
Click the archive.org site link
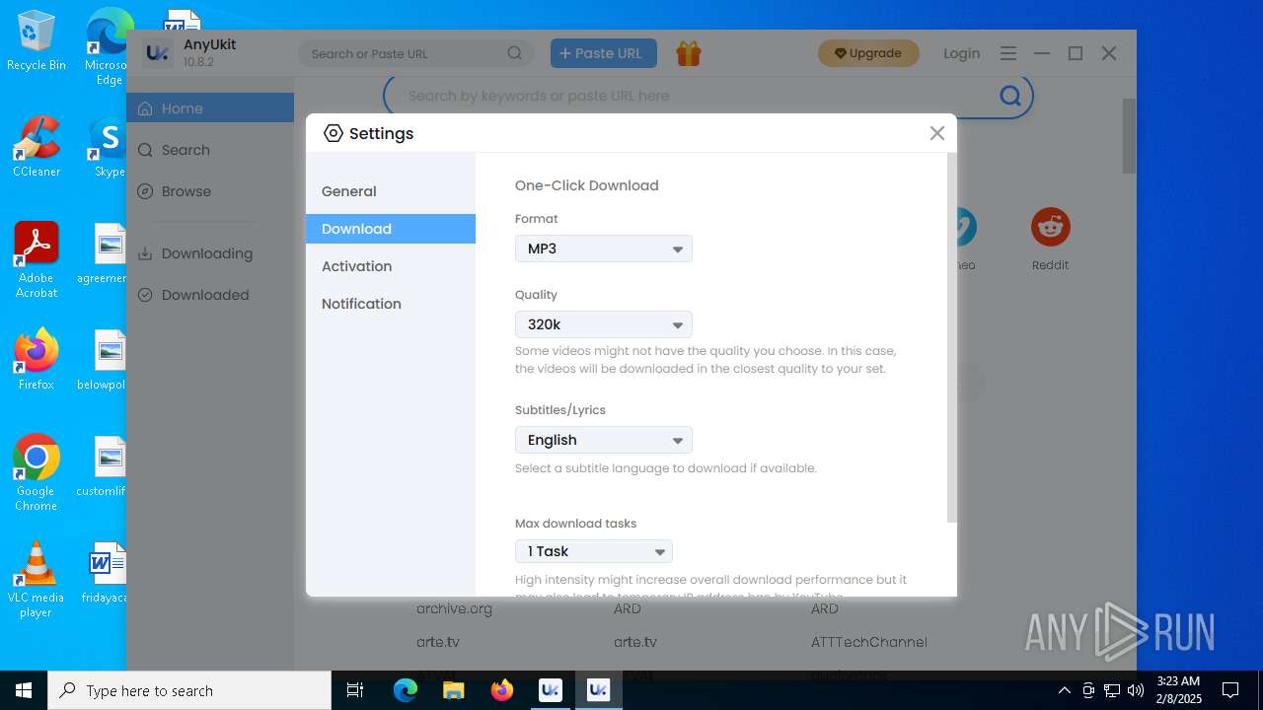[454, 608]
